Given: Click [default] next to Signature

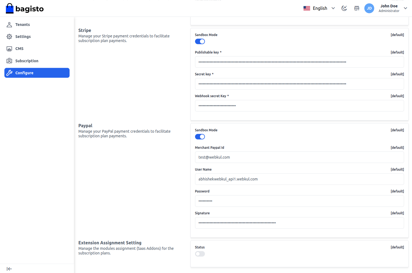Looking at the screenshot, I should 397,213.
